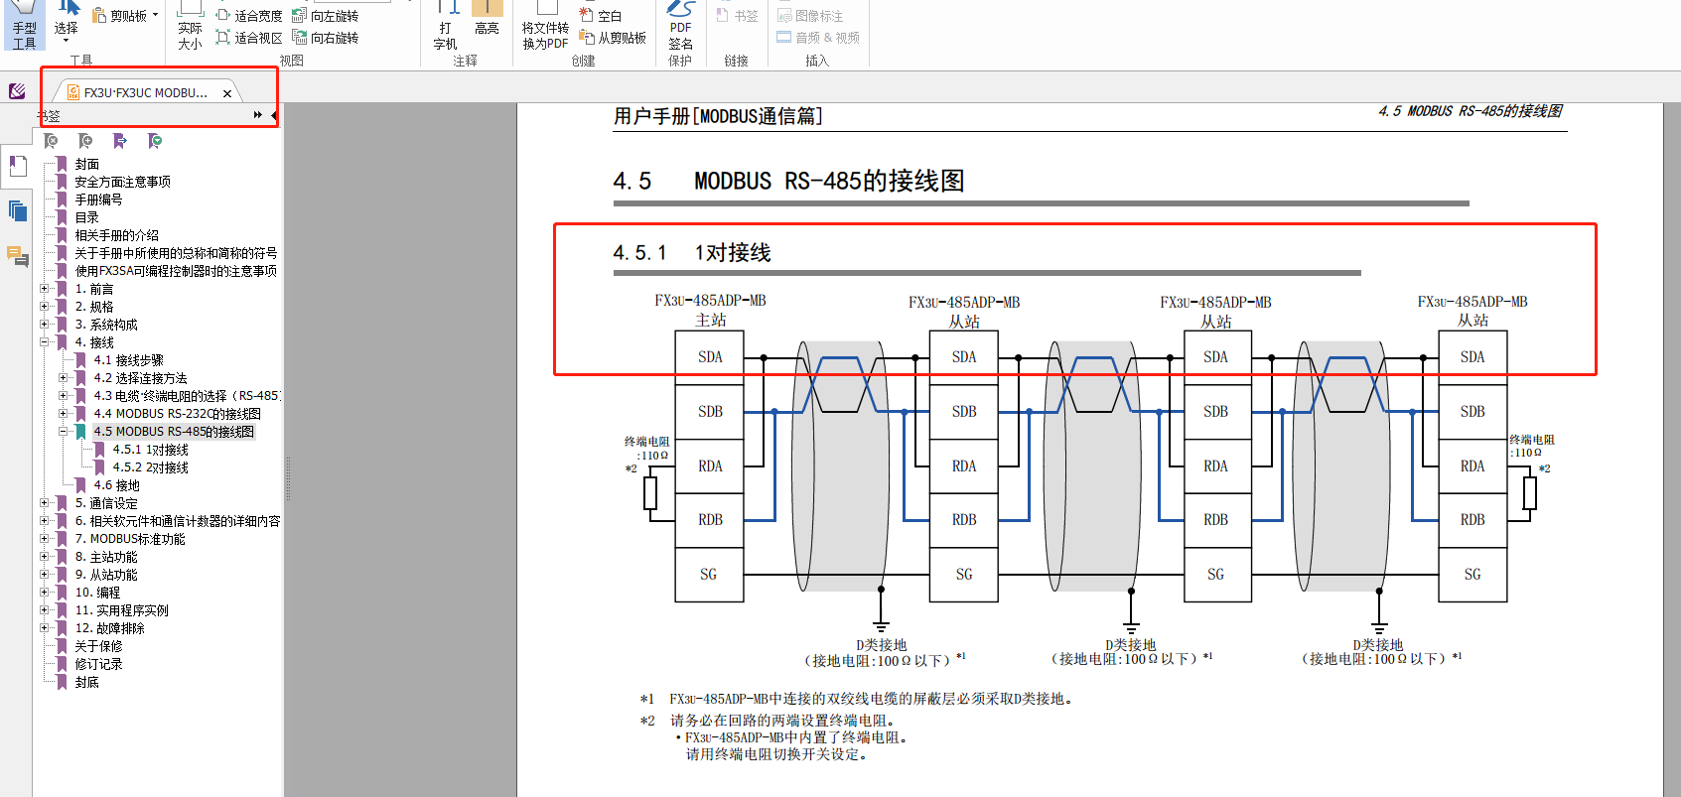Screen dimensions: 1681x797
Task: Open the "封面" cover bookmark
Action: [86, 164]
